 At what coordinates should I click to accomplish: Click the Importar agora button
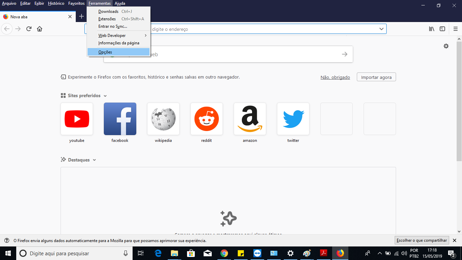click(x=376, y=77)
